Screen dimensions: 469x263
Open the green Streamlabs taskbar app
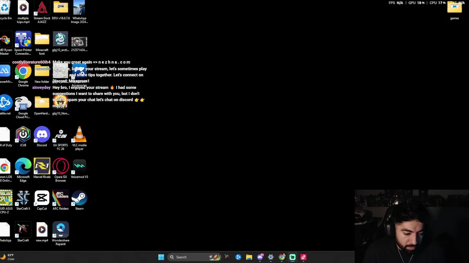292,257
